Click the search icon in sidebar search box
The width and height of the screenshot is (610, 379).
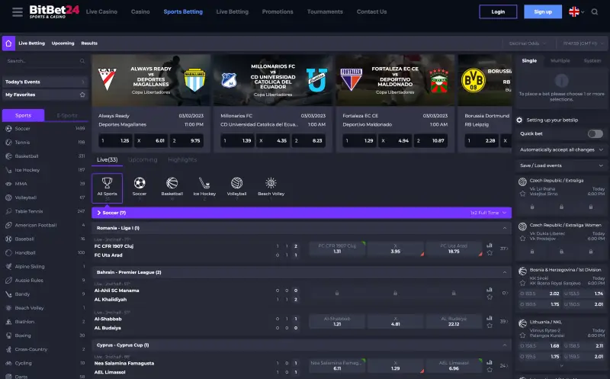point(82,61)
